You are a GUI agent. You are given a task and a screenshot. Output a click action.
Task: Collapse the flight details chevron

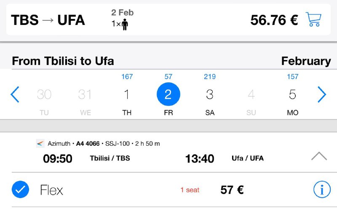(x=319, y=156)
